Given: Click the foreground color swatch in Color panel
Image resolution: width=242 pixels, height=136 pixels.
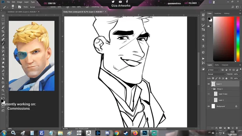Looking at the screenshot, I should [209, 19].
